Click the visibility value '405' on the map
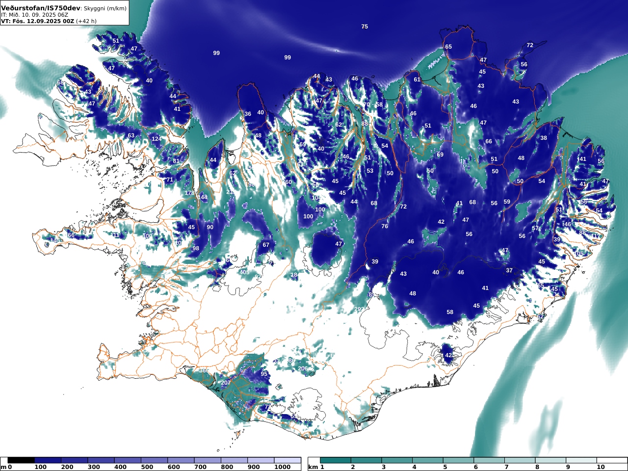The width and height of the screenshot is (628, 471). (244, 272)
